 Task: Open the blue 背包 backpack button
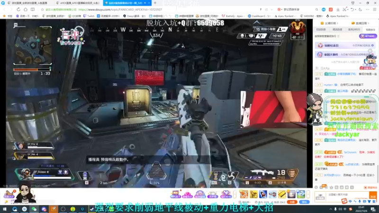click(x=304, y=202)
